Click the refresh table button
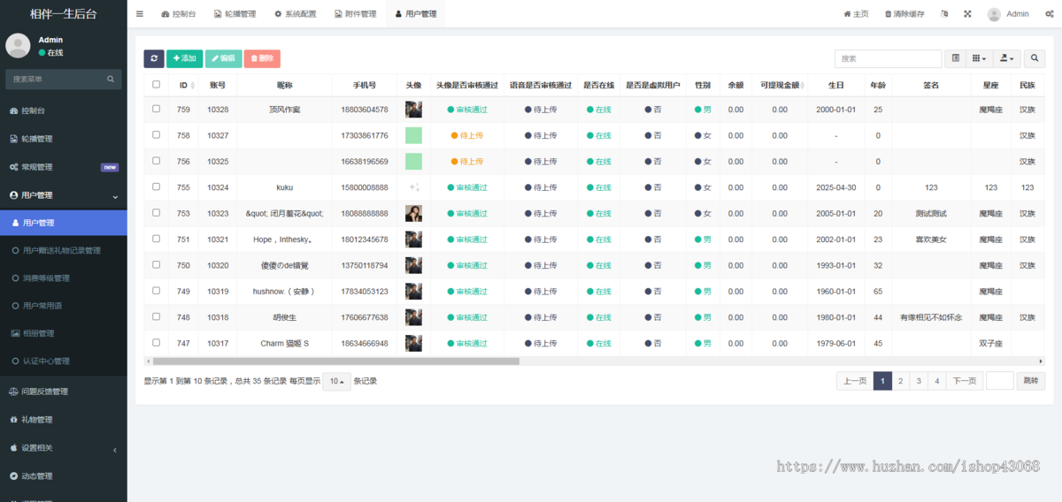Screen dimensions: 1062x502 point(154,58)
